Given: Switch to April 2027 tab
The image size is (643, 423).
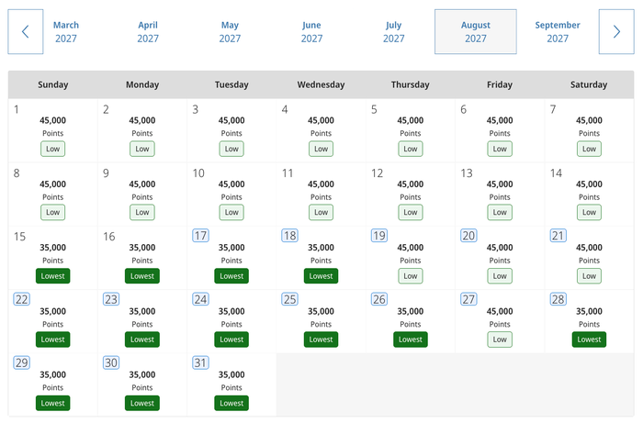Looking at the screenshot, I should (x=148, y=31).
